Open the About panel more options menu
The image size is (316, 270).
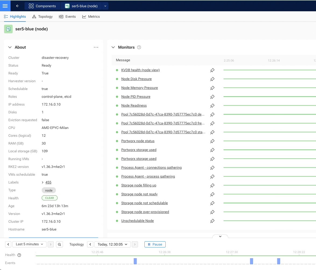click(96, 47)
